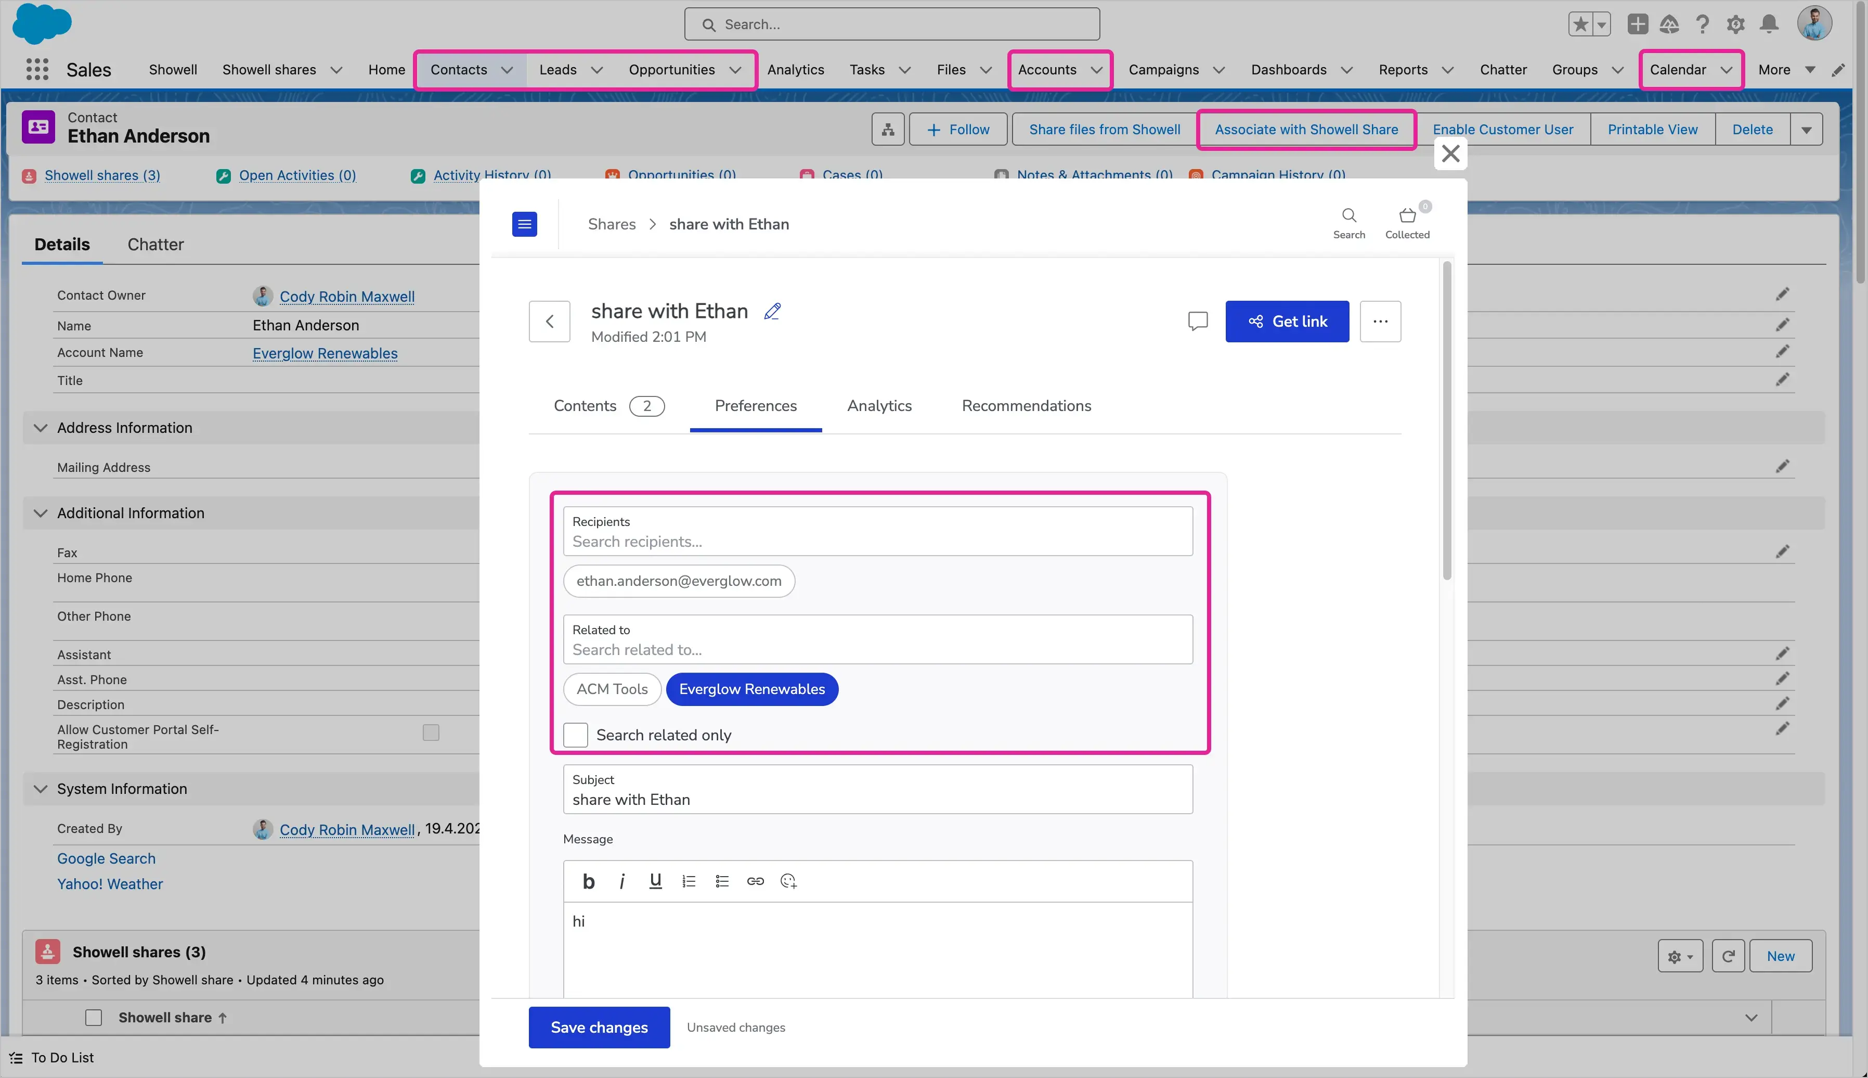The height and width of the screenshot is (1078, 1868).
Task: Expand the Accounts nav dropdown arrow
Action: tap(1097, 70)
